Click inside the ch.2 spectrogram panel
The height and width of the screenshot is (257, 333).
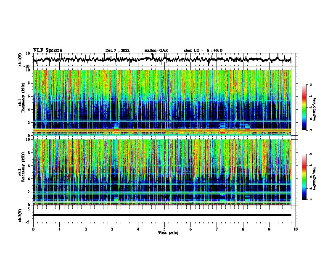(162, 172)
